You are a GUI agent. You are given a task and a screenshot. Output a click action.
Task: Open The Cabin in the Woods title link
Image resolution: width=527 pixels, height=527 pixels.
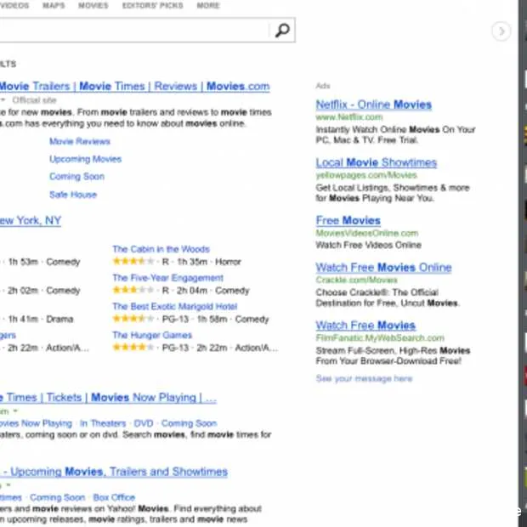click(x=161, y=249)
